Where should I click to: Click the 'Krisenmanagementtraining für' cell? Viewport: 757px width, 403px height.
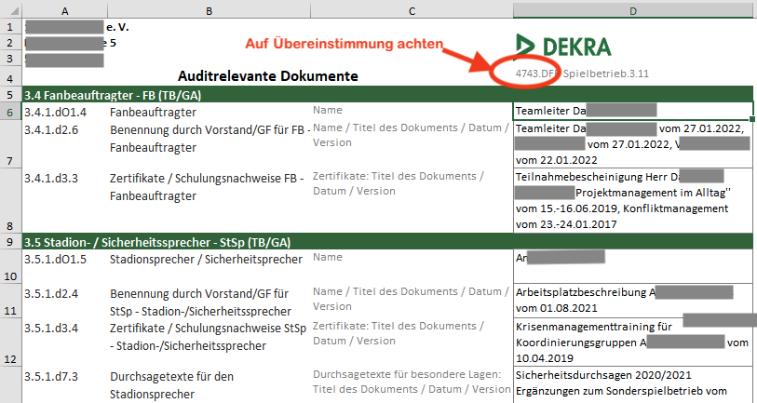(633, 343)
